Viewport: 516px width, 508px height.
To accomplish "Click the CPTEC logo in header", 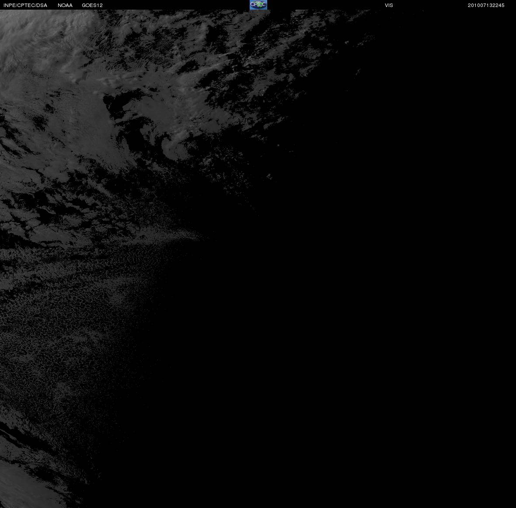I will [258, 5].
